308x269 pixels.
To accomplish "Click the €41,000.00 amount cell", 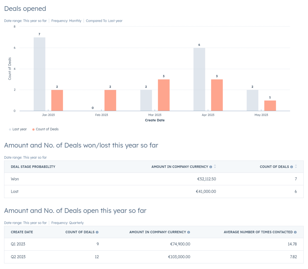I will tap(206, 191).
